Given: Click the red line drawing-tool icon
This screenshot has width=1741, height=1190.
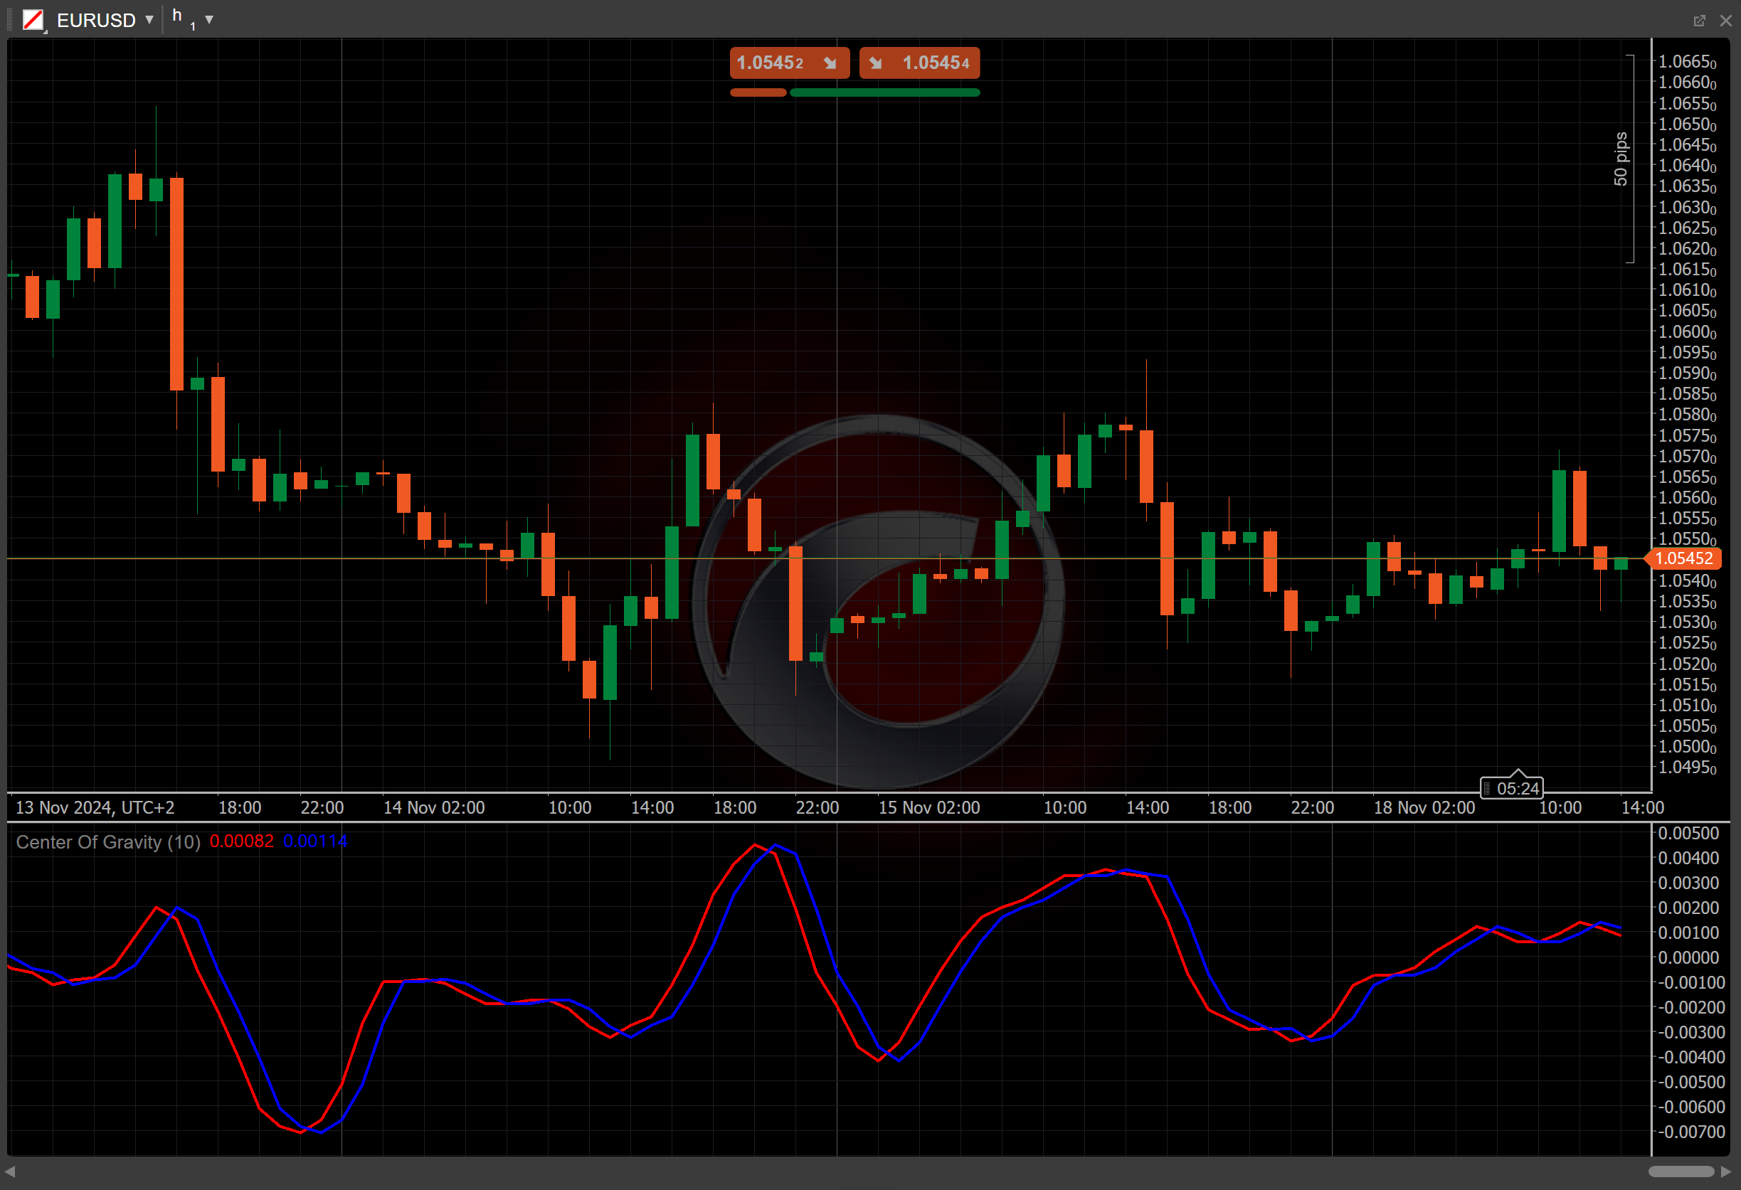Looking at the screenshot, I should click(x=32, y=19).
